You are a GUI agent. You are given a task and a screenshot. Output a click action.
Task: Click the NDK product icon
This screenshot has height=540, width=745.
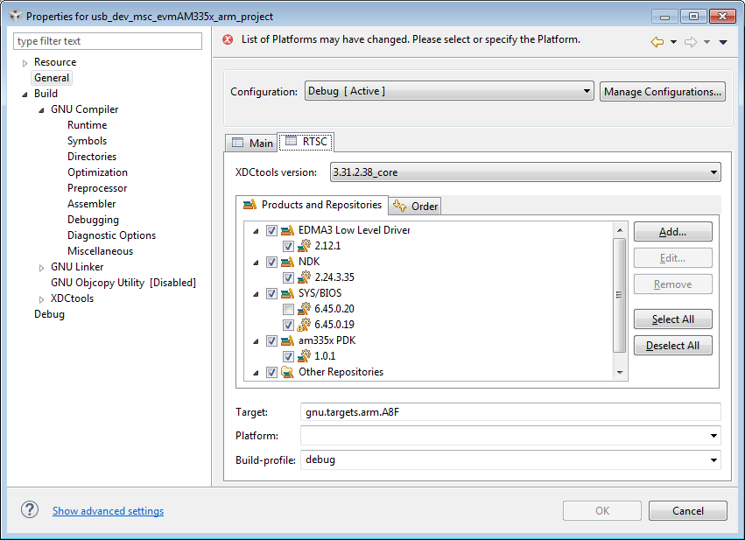[x=287, y=262]
